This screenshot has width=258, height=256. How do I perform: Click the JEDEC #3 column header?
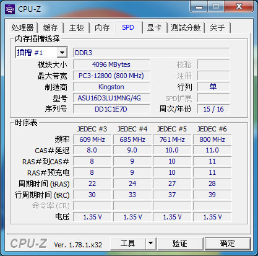click(x=92, y=129)
